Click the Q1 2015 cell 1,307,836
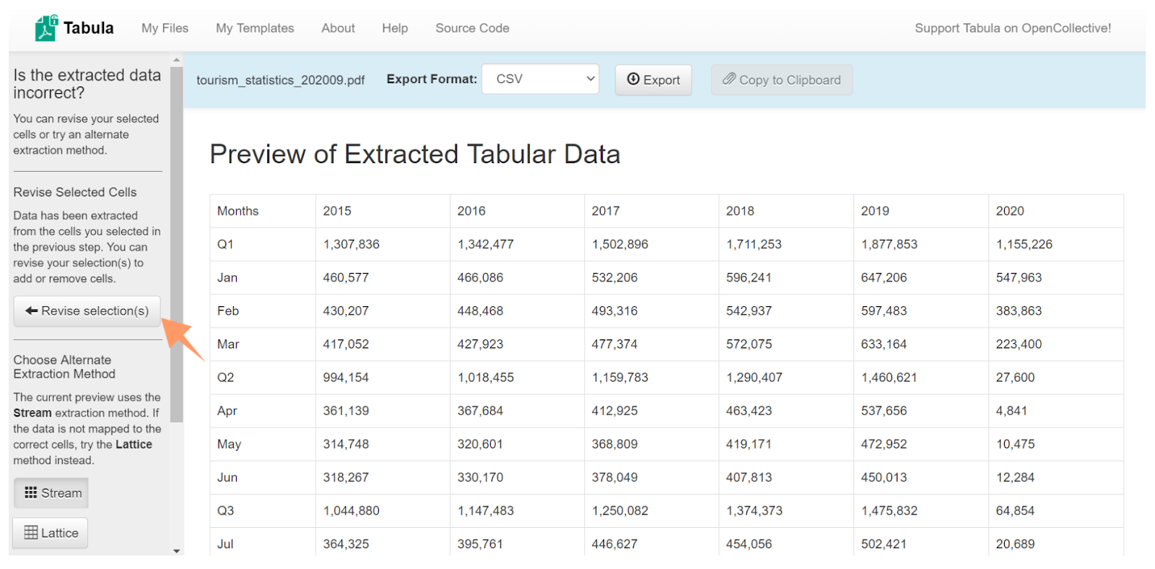Screen dimensions: 1155x569 [351, 244]
